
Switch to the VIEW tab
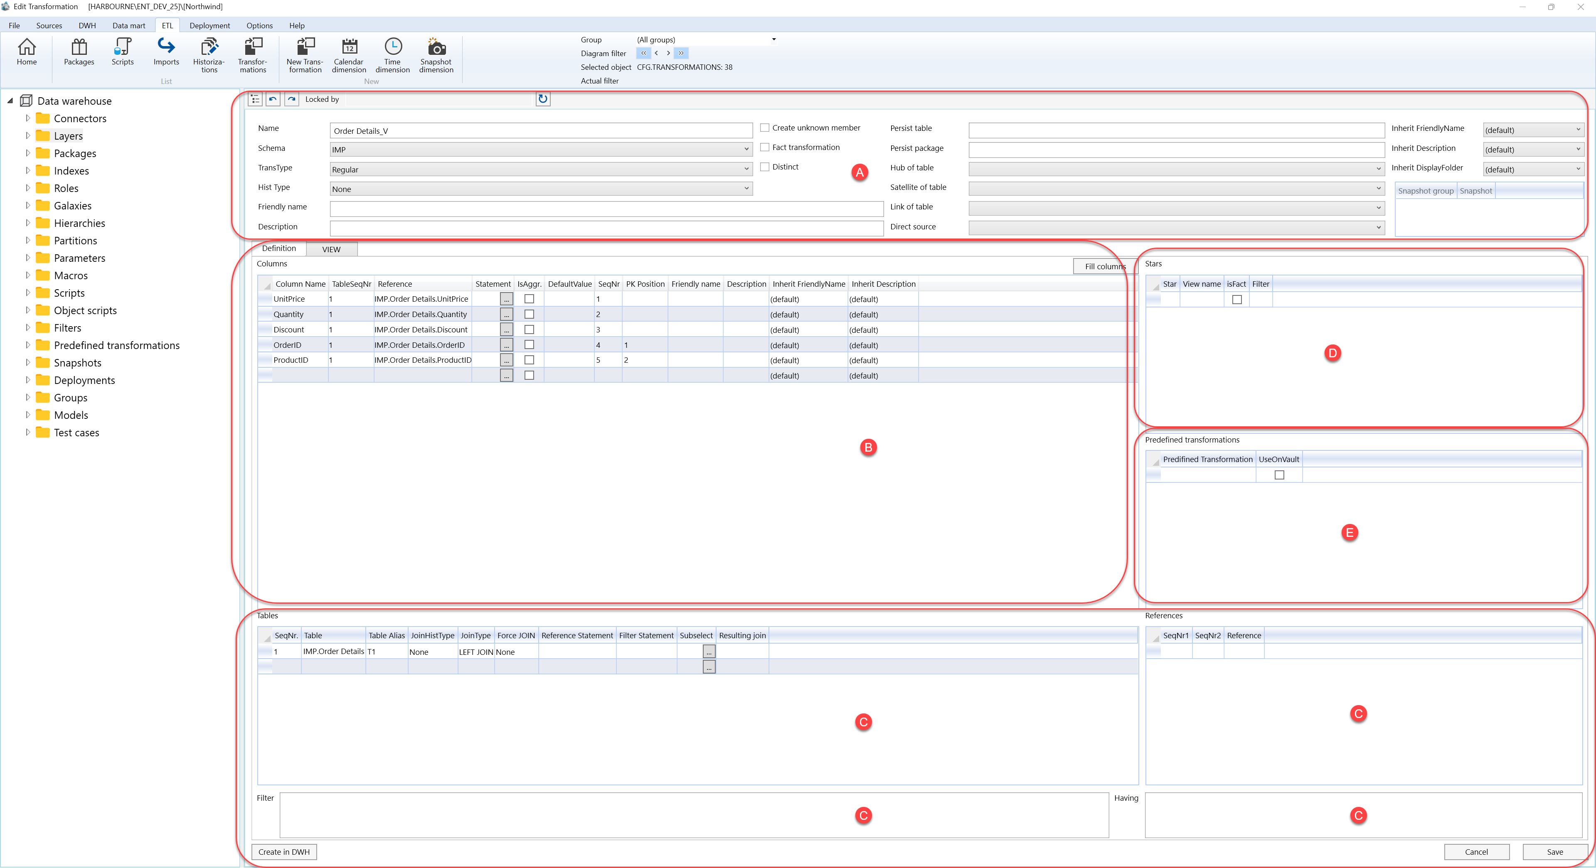[332, 249]
